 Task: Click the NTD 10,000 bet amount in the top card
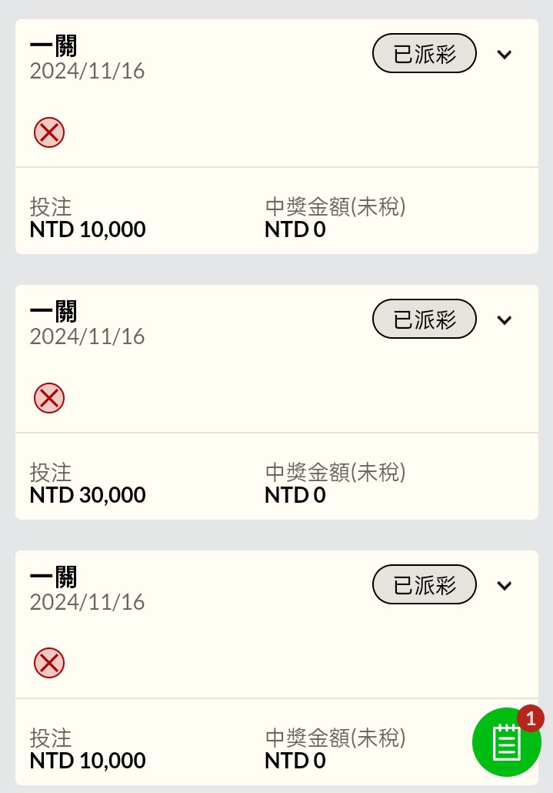(x=88, y=229)
